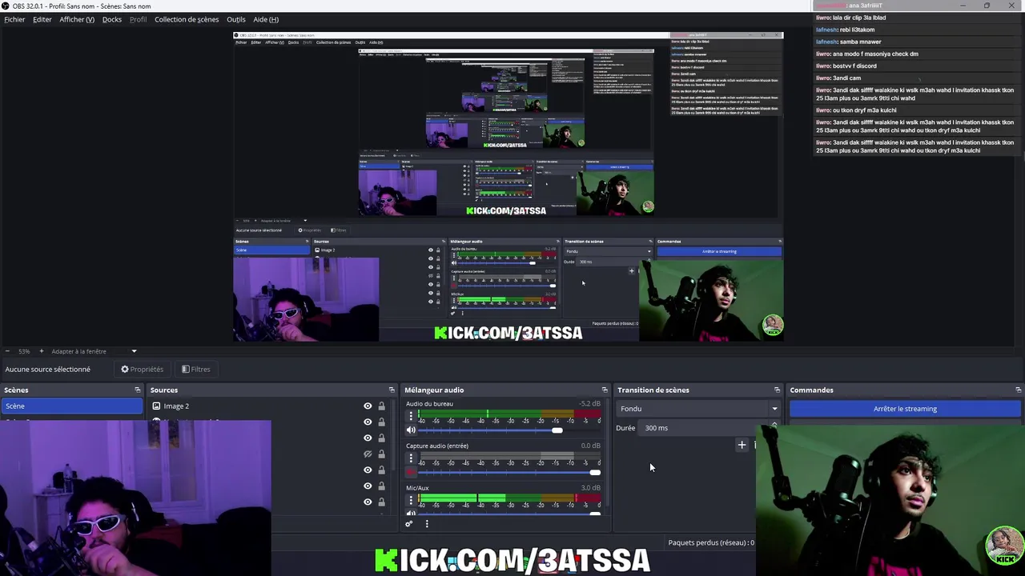Image resolution: width=1025 pixels, height=576 pixels.
Task: Float the Mélangeur audio dock via header icon
Action: [x=605, y=390]
